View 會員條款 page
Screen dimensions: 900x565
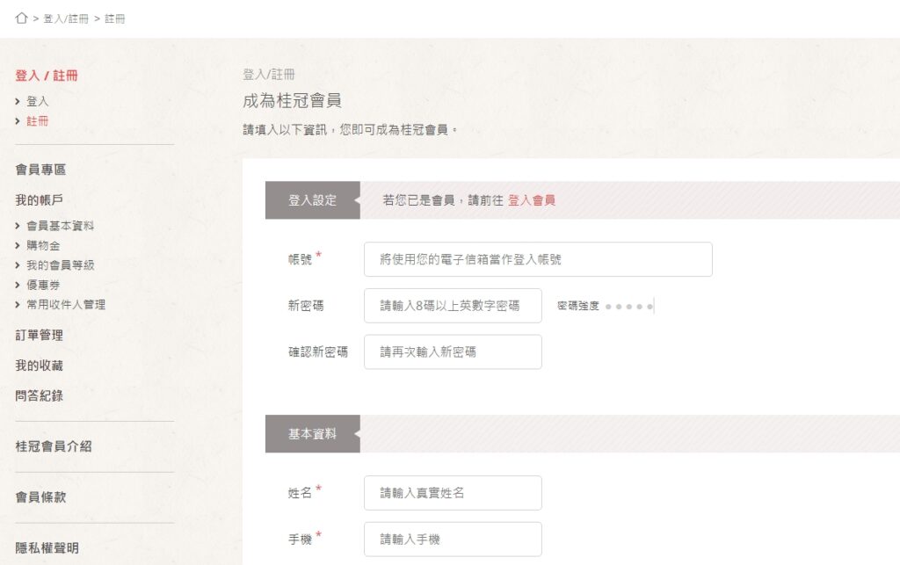(x=40, y=497)
